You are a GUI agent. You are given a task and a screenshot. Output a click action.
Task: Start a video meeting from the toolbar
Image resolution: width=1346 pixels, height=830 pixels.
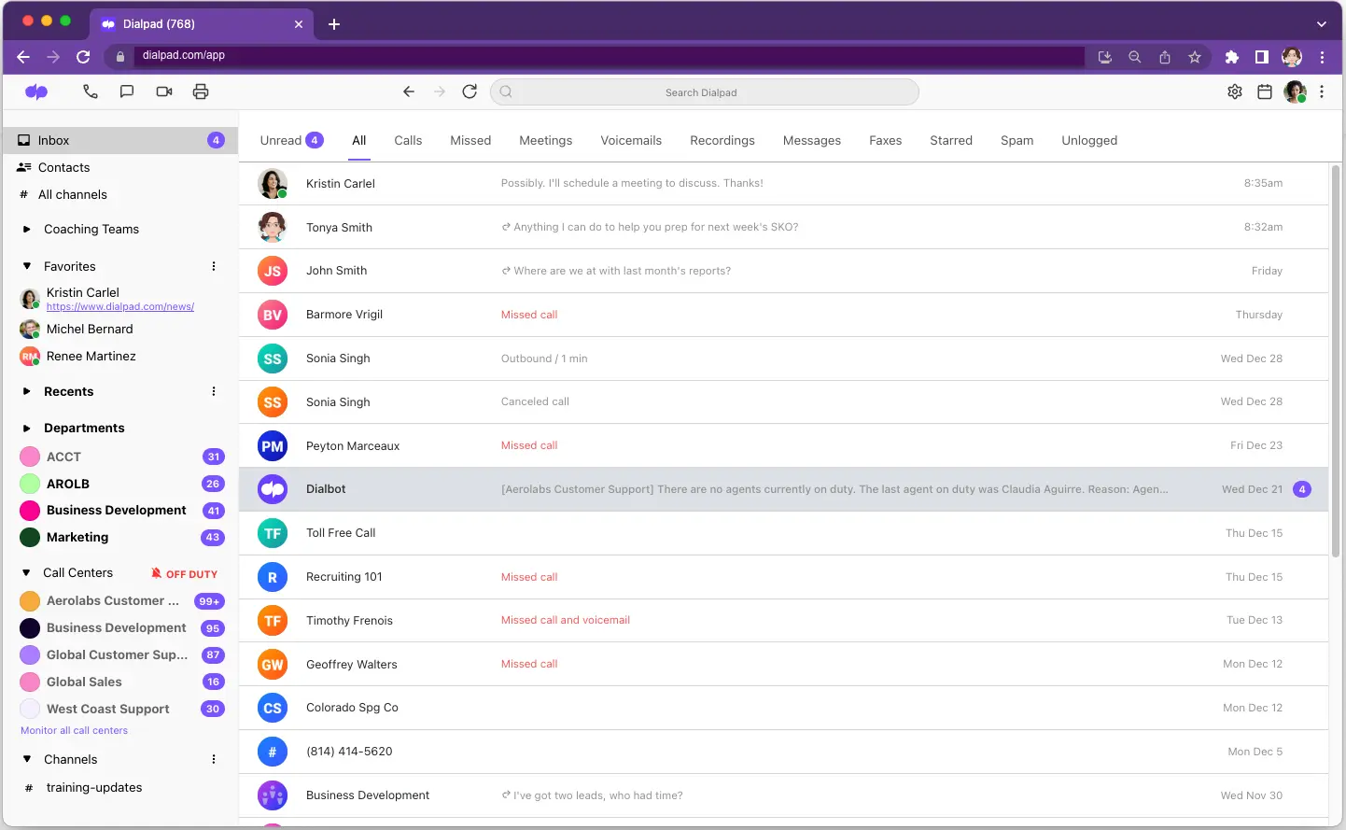pyautogui.click(x=164, y=91)
